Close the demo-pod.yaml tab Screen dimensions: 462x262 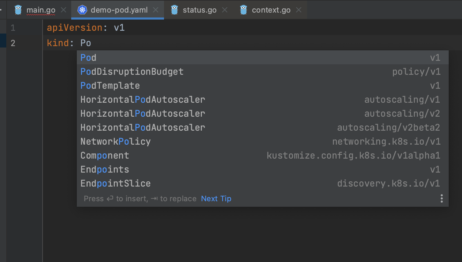point(156,10)
